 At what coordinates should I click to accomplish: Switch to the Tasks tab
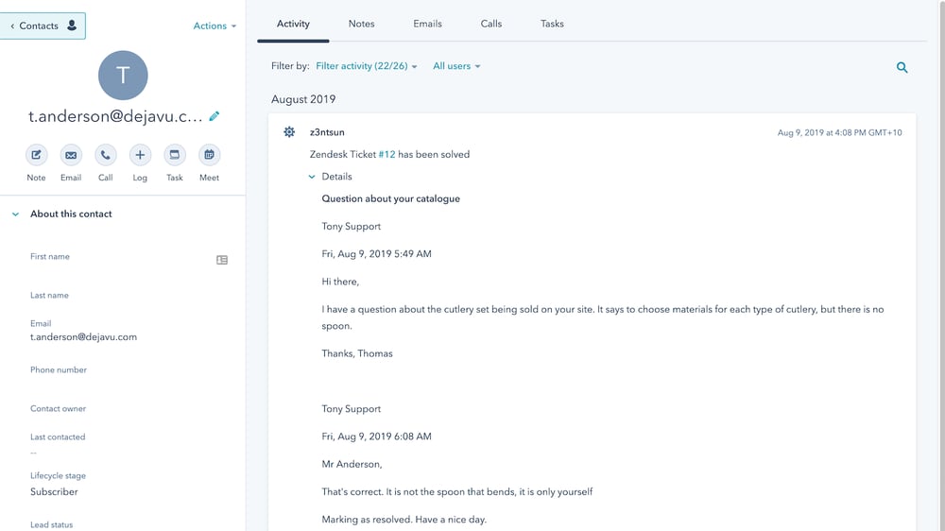click(x=552, y=25)
